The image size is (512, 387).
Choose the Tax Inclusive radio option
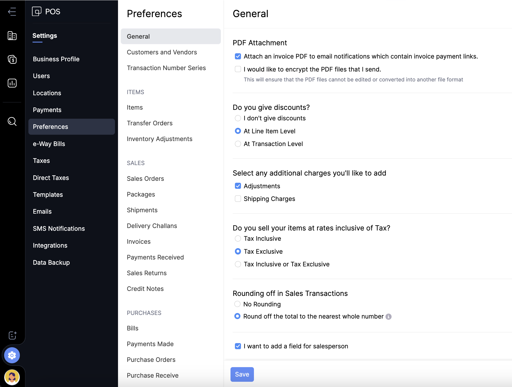coord(238,238)
